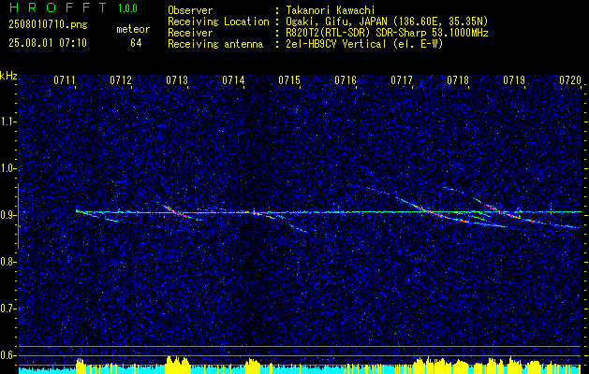Click the Observer field label
The width and height of the screenshot is (589, 374).
[x=190, y=10]
